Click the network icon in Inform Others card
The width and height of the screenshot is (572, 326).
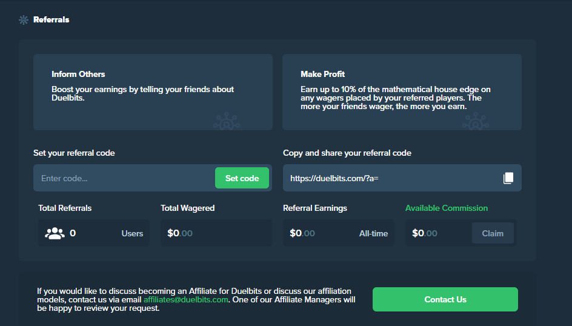tap(227, 121)
